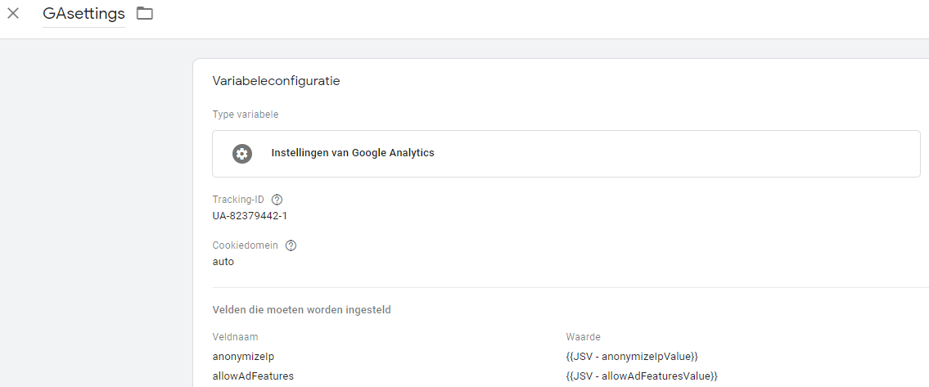Select the {{JSV - anonymizeIpValue}} value
This screenshot has width=929, height=387.
(x=631, y=356)
